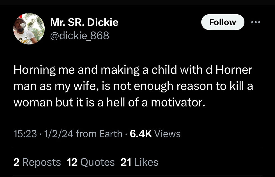Follow Mr. SR. Dickie's account
This screenshot has height=177, width=275.
click(223, 22)
